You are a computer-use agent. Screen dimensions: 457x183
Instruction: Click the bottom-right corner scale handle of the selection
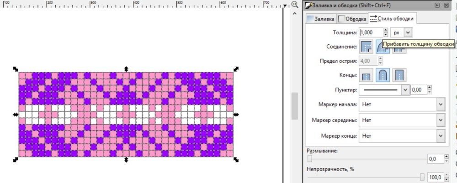tap(236, 160)
